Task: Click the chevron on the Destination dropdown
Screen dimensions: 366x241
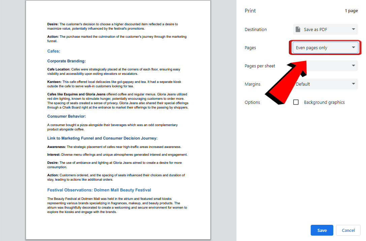Action: tap(353, 29)
